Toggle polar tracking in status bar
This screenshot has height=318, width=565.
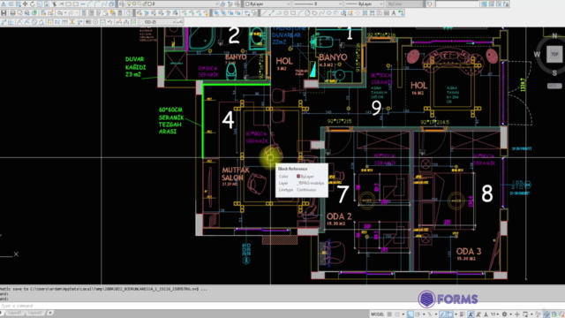(x=418, y=314)
